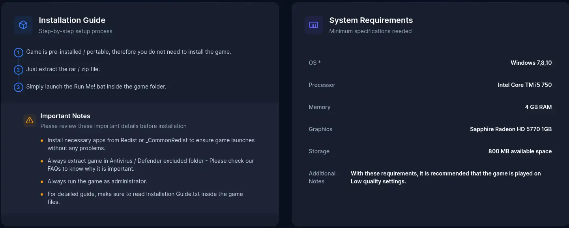This screenshot has width=569, height=228.
Task: Click the Installation Guide cube icon
Action: pos(23,25)
